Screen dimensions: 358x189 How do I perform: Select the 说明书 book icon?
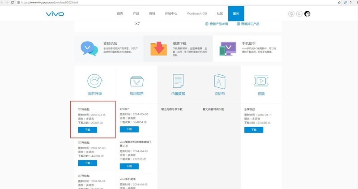220,82
